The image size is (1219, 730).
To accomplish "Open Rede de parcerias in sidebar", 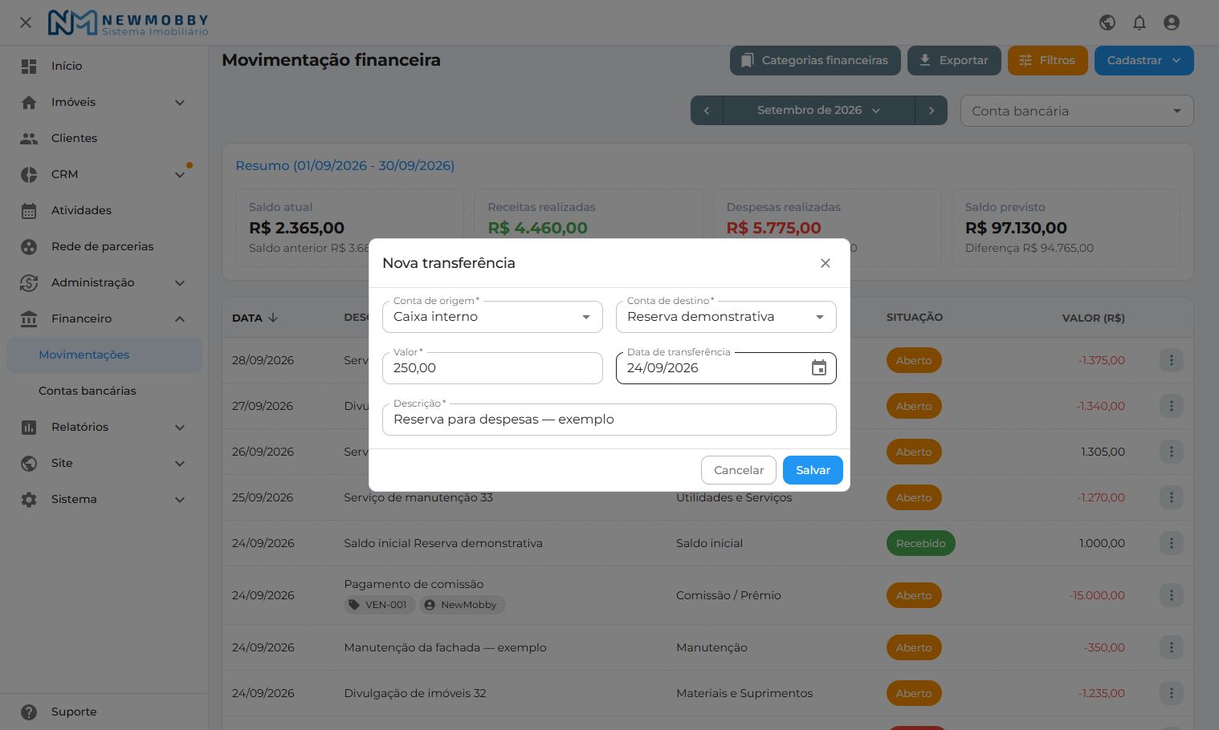I will [x=104, y=246].
